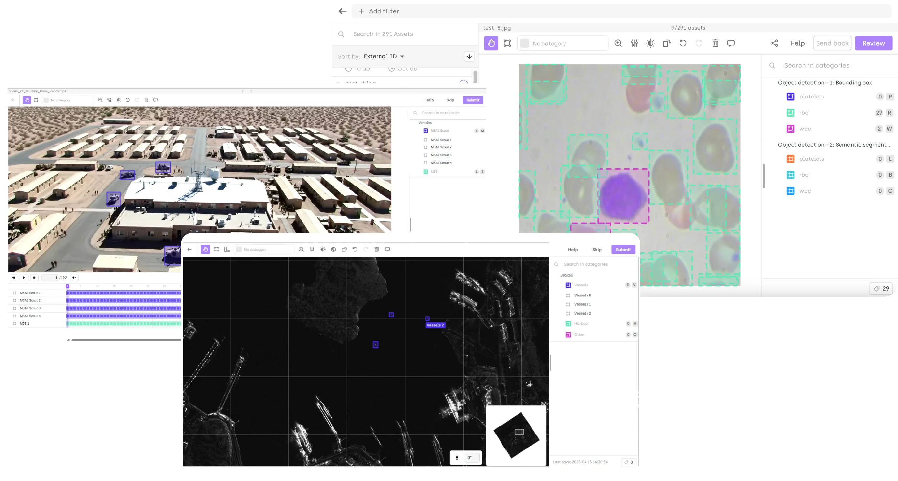Click share icon next to Help in blood cell window
The image size is (898, 481).
coord(774,43)
